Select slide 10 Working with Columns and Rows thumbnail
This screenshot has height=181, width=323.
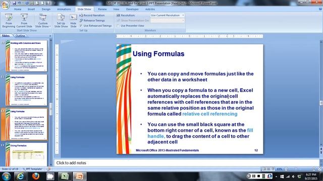pyautogui.click(x=26, y=56)
